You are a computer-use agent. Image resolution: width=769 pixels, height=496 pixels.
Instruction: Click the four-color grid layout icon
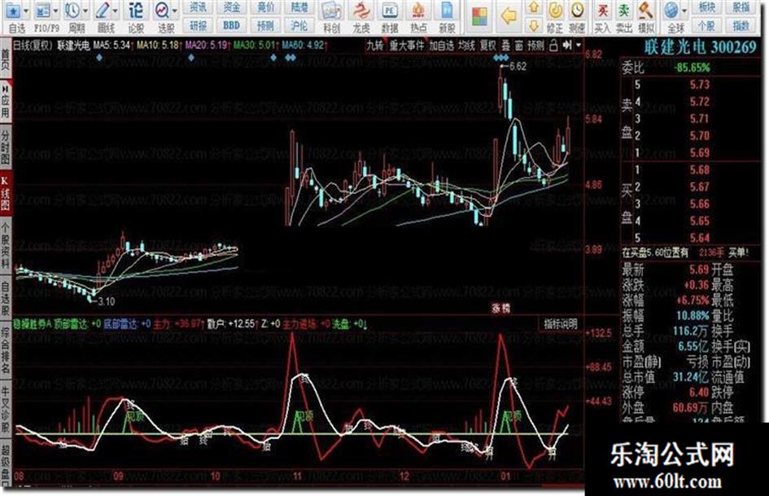point(479,17)
